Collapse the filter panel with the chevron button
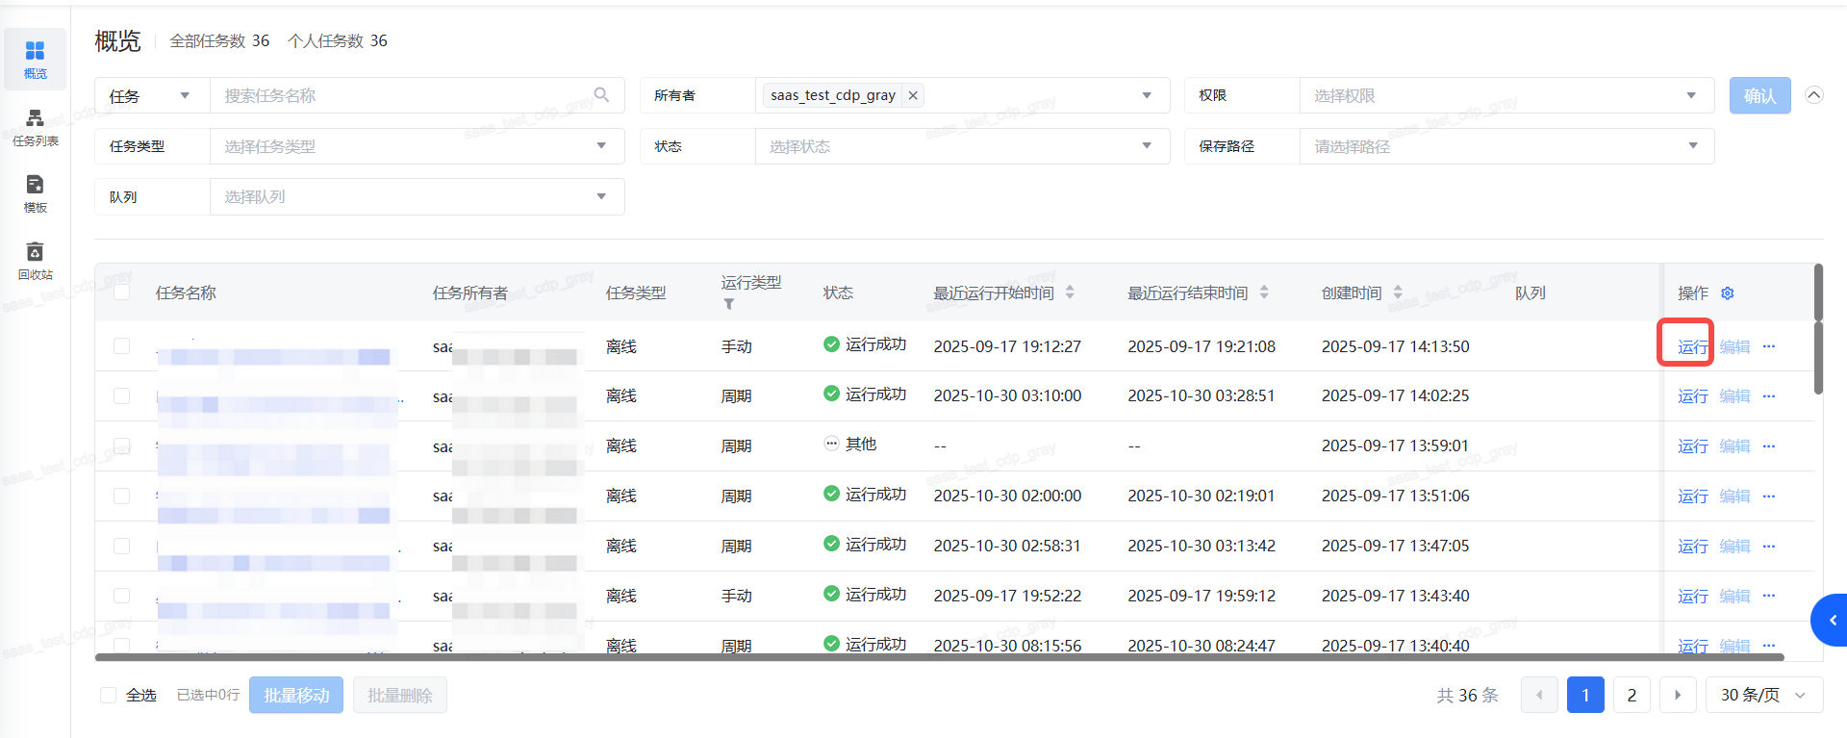This screenshot has height=738, width=1847. tap(1814, 95)
